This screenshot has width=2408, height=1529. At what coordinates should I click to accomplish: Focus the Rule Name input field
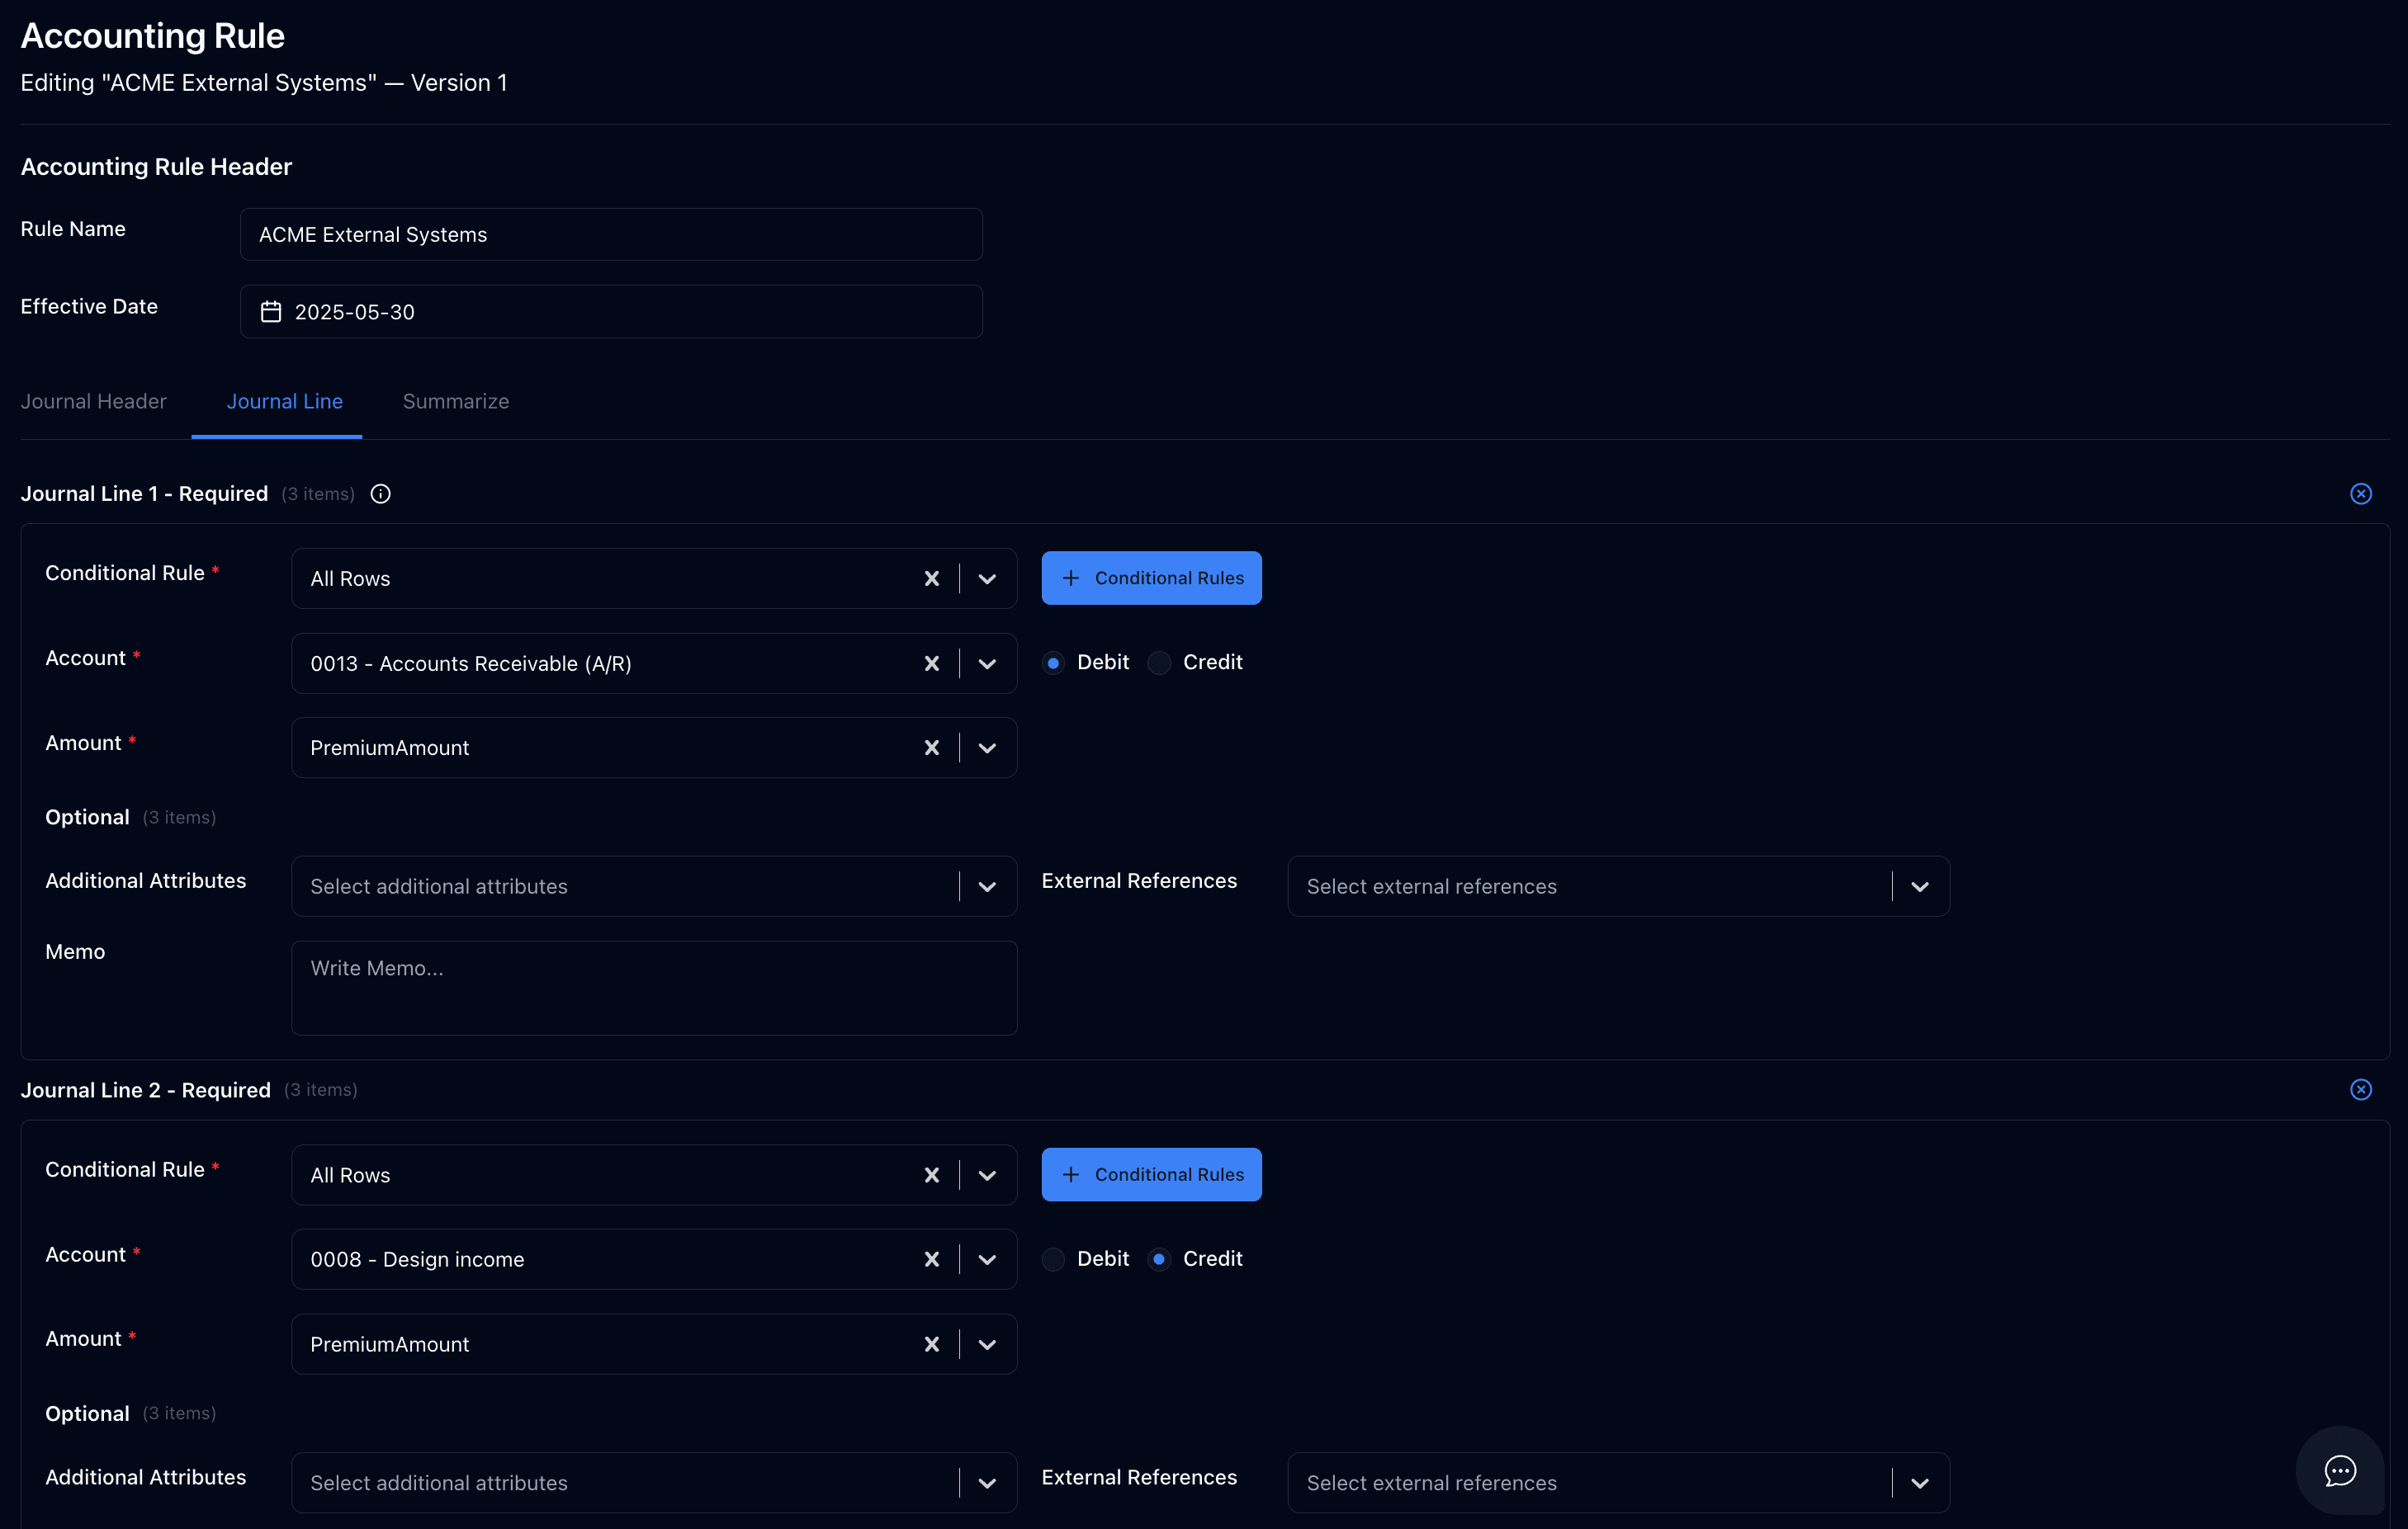[x=611, y=234]
